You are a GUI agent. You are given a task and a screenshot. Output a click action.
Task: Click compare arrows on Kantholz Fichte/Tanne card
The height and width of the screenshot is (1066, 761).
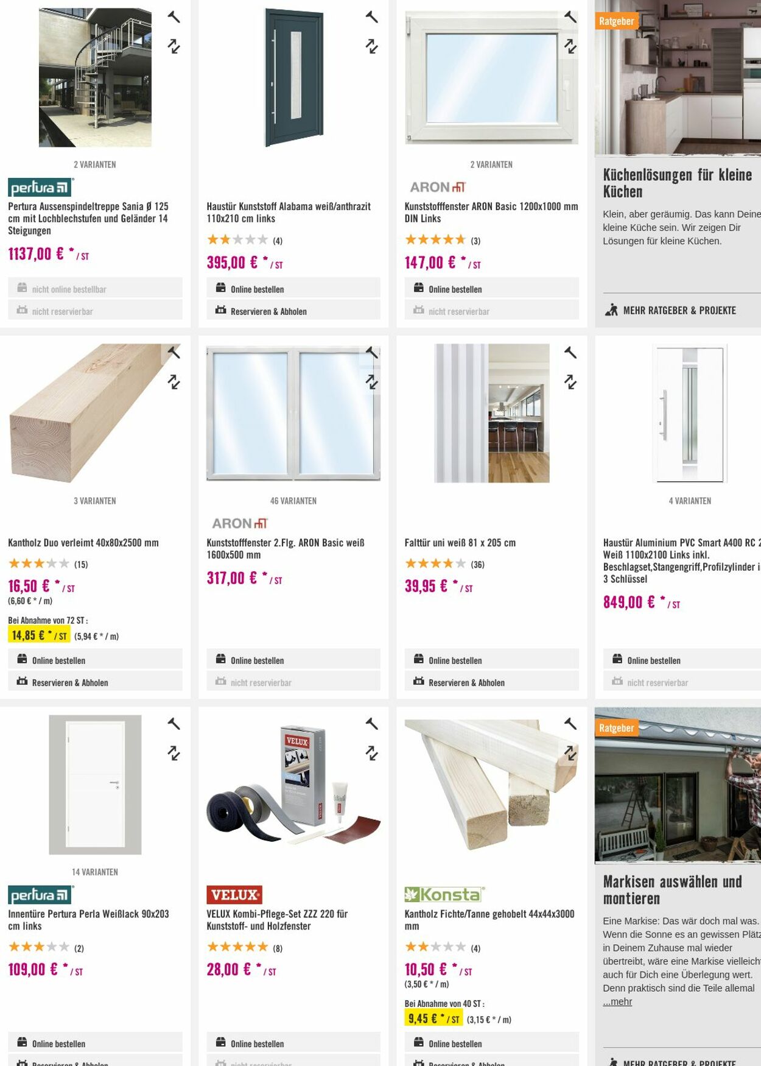[x=570, y=753]
